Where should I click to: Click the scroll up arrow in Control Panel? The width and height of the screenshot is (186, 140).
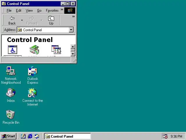(73, 47)
